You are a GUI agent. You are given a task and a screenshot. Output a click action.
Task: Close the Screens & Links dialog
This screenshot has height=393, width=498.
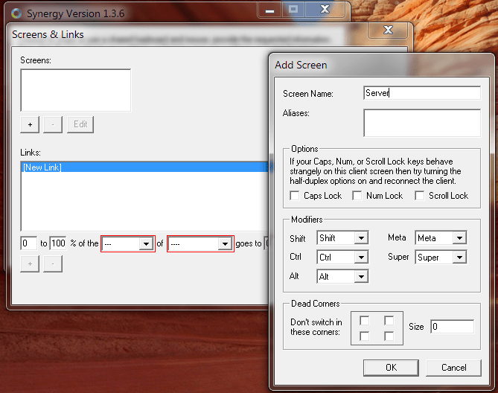388,31
